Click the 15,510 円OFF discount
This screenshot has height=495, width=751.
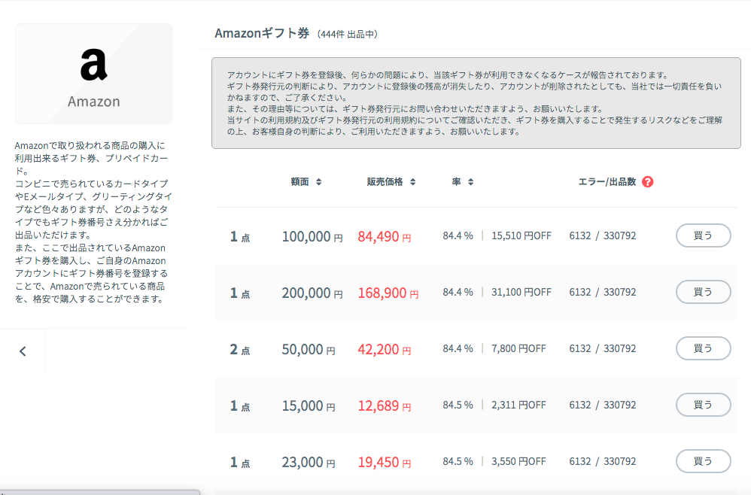tap(521, 236)
